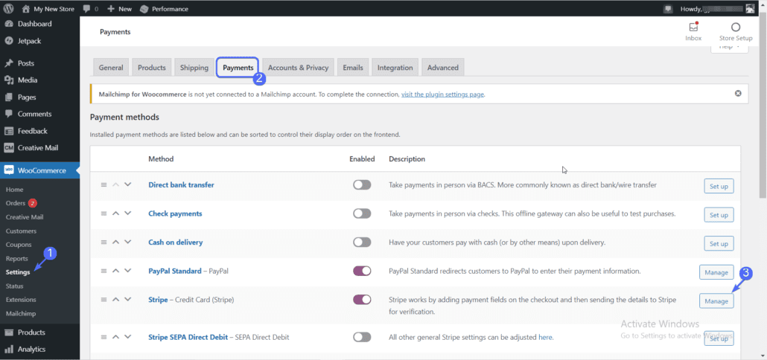Open the Howdy user account menu
This screenshot has width=767, height=360.
tap(718, 9)
